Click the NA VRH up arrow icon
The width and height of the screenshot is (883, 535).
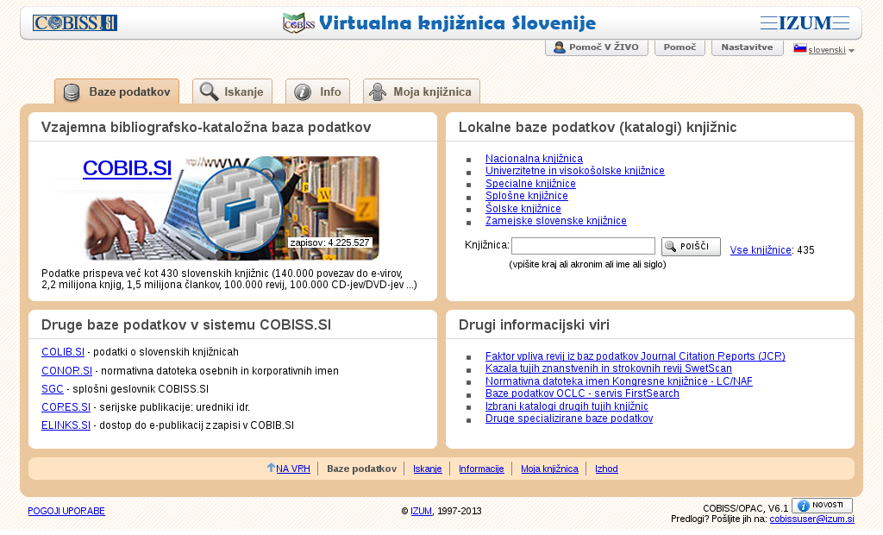pyautogui.click(x=271, y=468)
